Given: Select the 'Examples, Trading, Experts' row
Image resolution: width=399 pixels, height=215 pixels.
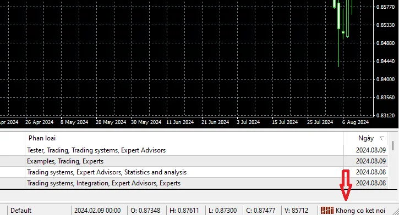Looking at the screenshot, I should (194, 161).
